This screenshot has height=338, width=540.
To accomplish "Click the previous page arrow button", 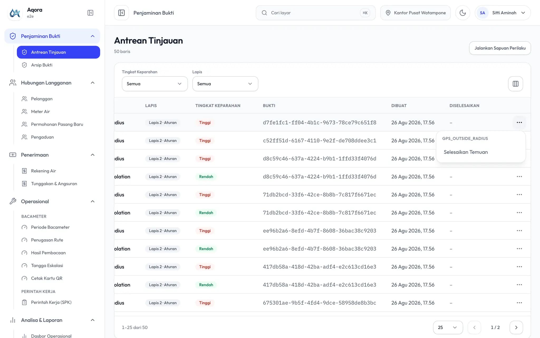I will (x=474, y=327).
